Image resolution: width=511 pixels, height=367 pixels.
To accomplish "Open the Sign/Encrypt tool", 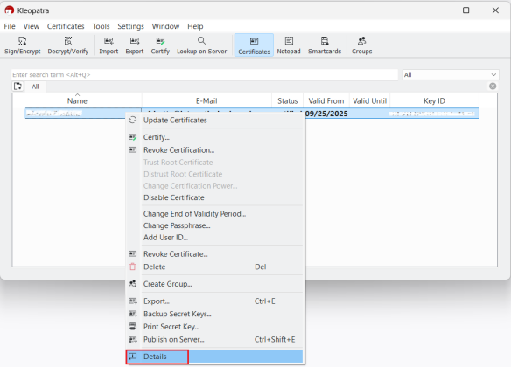I will click(22, 45).
